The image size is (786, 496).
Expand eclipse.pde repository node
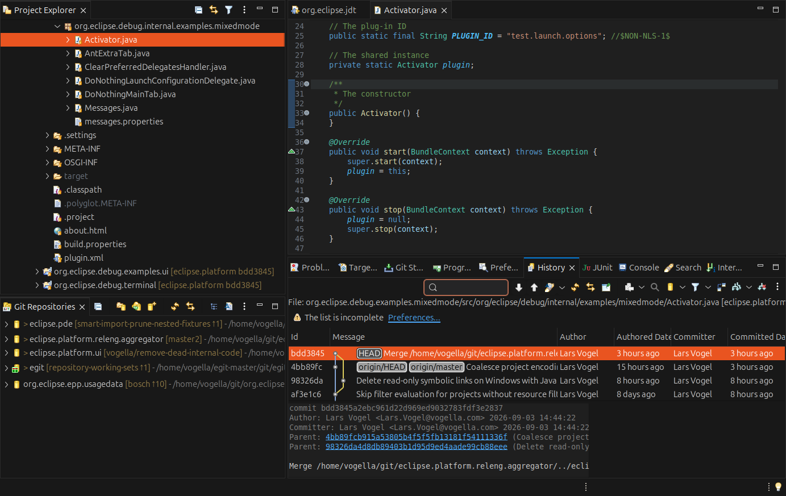6,324
